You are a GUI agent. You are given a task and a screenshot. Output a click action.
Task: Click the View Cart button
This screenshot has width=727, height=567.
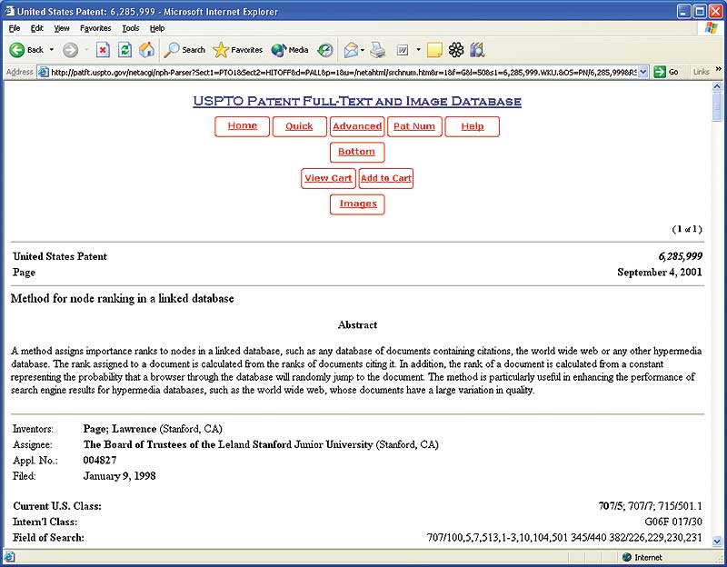[x=328, y=178]
